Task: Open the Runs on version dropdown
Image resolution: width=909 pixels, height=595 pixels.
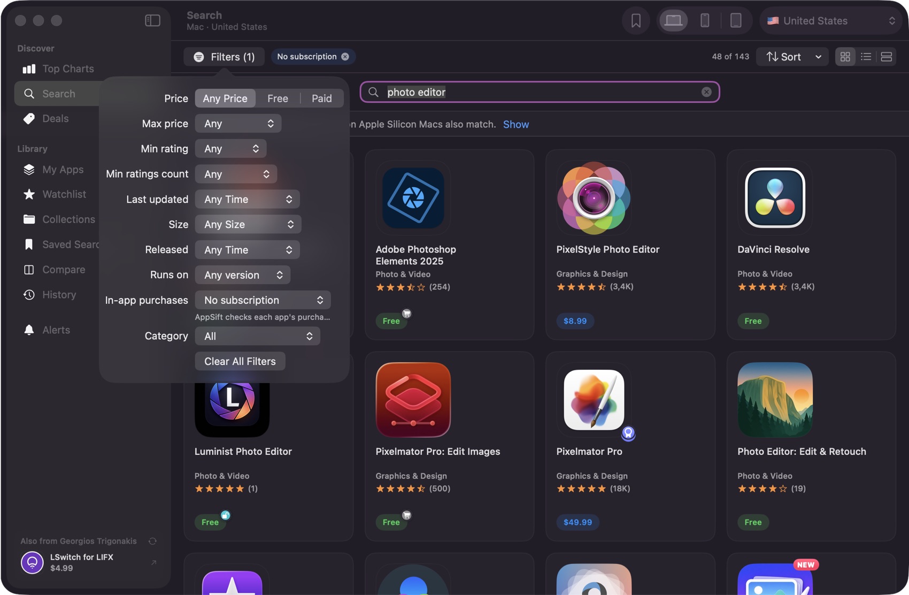Action: [x=243, y=275]
